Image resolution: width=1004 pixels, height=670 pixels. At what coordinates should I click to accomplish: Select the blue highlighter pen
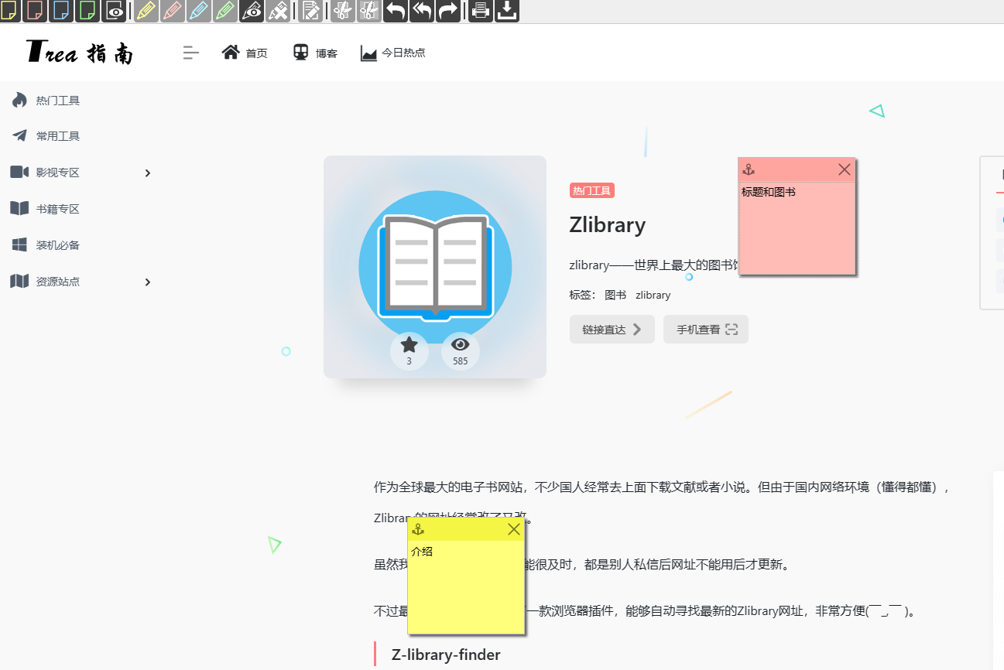198,10
